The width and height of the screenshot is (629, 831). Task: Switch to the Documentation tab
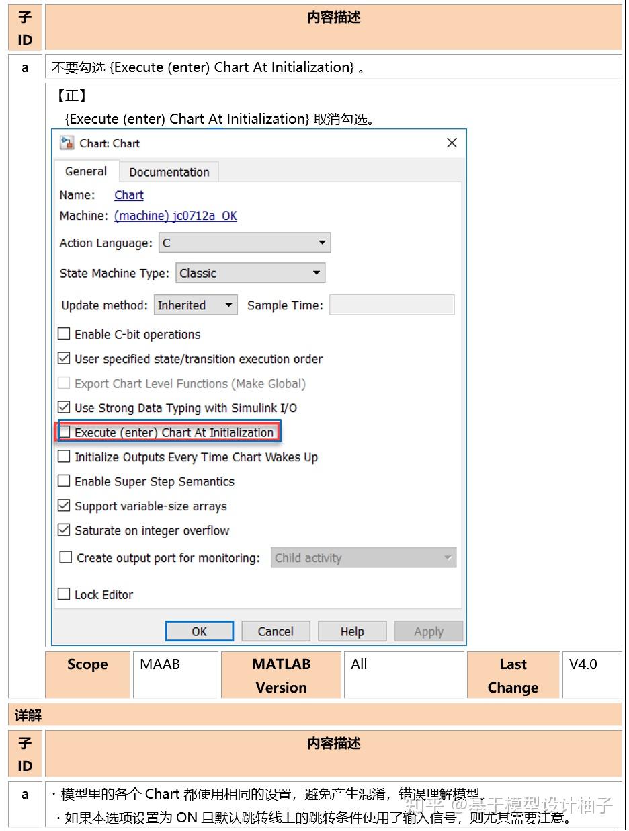point(169,172)
